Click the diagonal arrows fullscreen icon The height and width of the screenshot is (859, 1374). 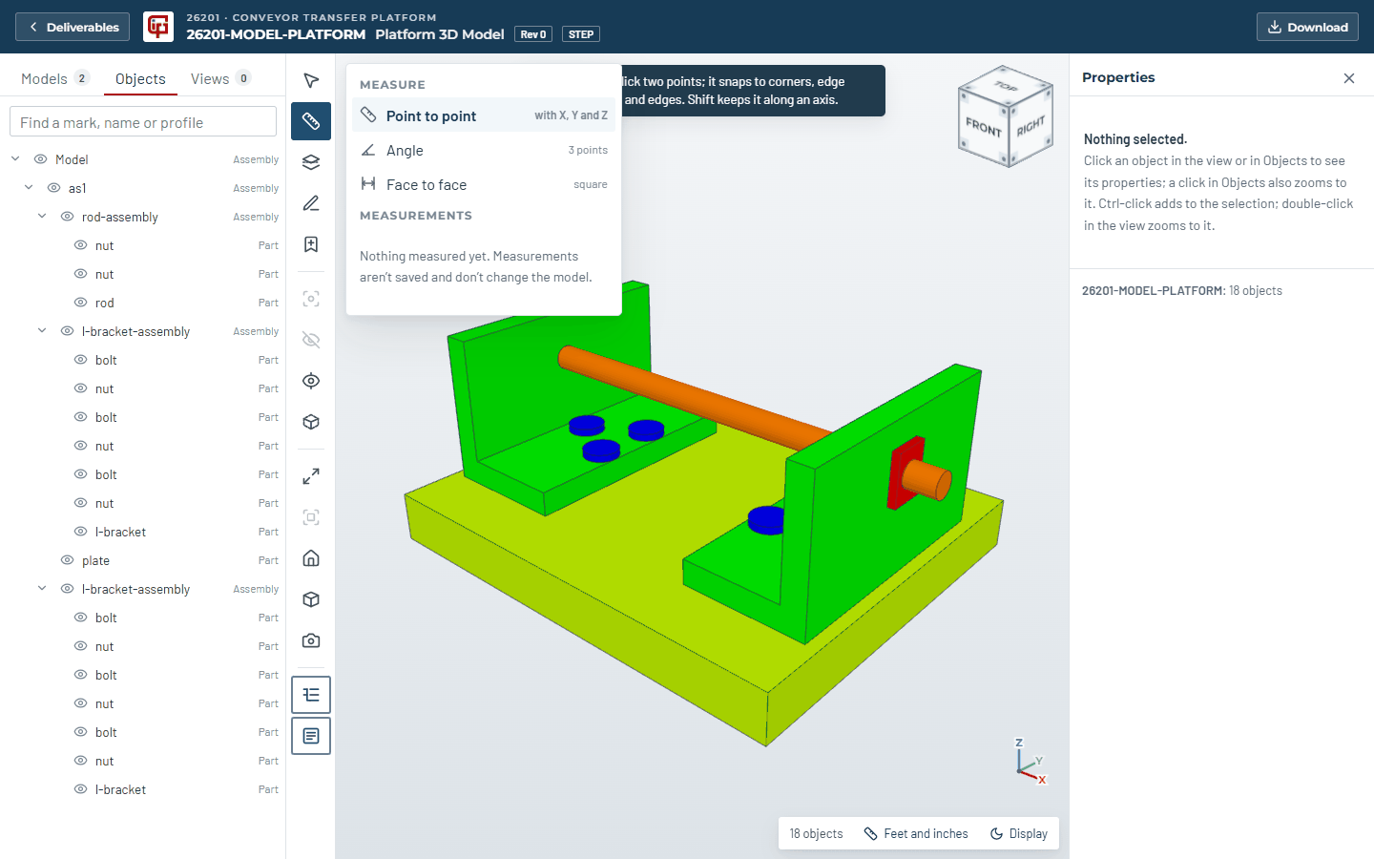pos(311,476)
